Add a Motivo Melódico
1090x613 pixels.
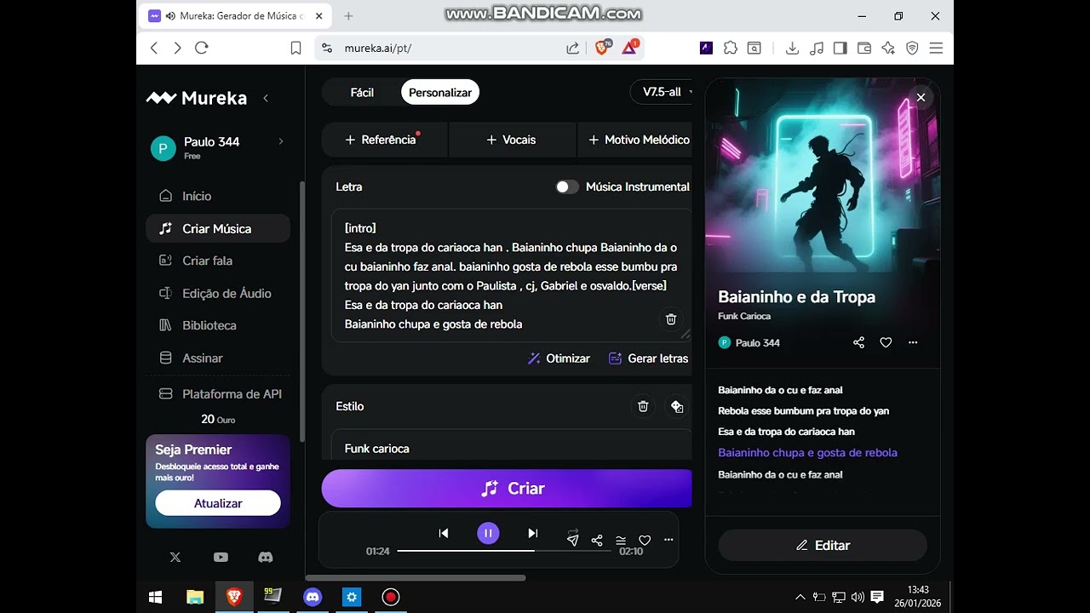pos(635,140)
